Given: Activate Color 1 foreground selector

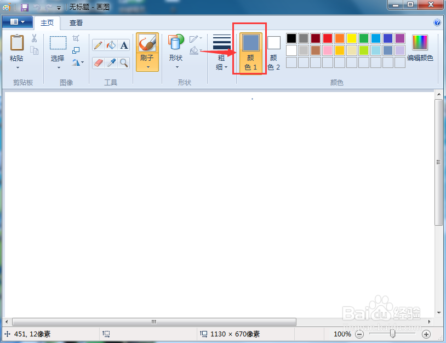Looking at the screenshot, I should pos(250,53).
